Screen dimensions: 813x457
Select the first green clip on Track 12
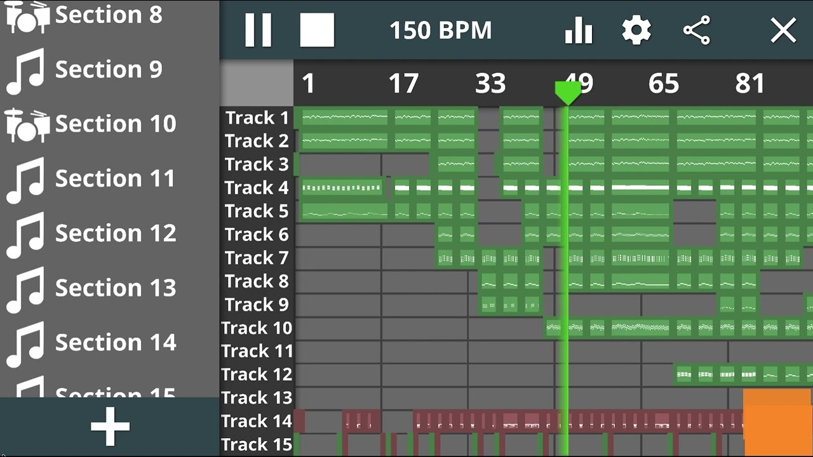683,374
